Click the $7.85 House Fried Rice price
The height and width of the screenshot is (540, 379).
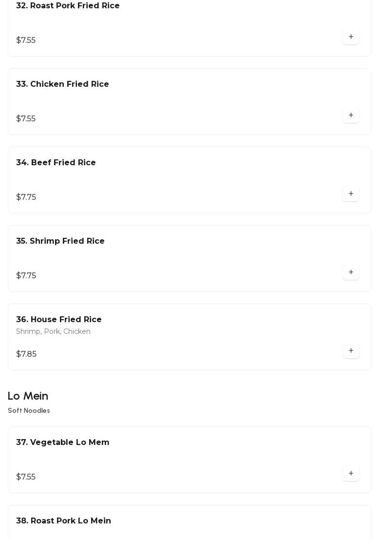click(26, 354)
